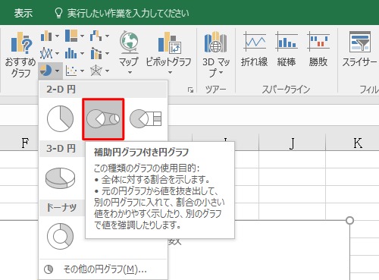Open More Pie Charts (その他の円グラフ)

(x=103, y=269)
